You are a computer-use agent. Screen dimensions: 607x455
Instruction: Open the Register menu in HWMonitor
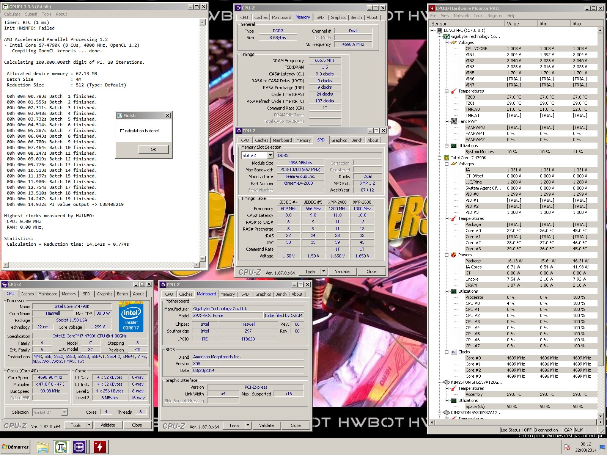point(495,16)
